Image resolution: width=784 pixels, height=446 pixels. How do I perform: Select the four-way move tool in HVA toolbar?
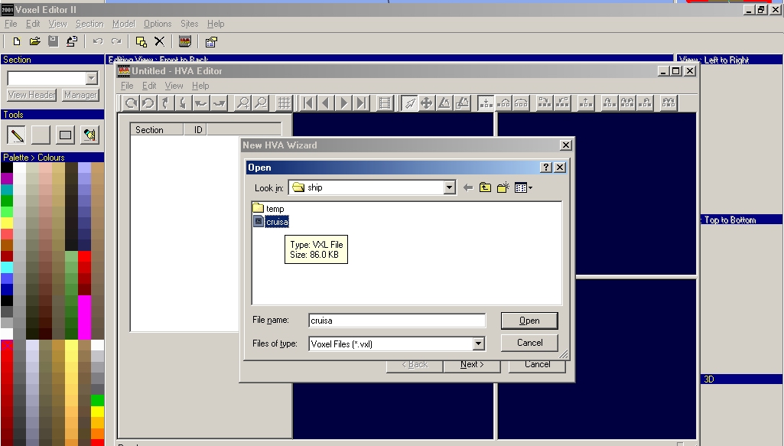click(427, 103)
